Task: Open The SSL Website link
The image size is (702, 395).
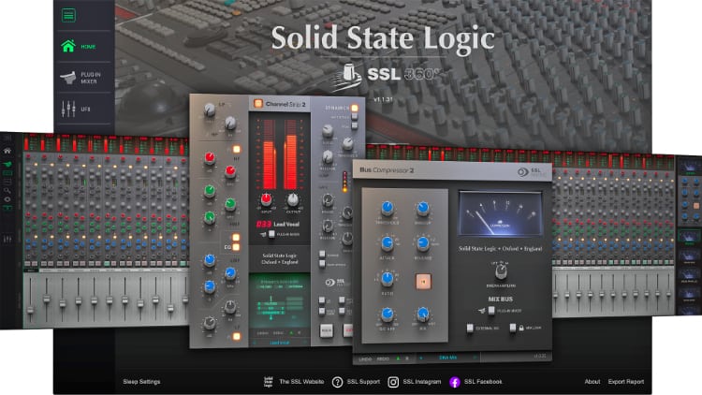Action: click(301, 382)
